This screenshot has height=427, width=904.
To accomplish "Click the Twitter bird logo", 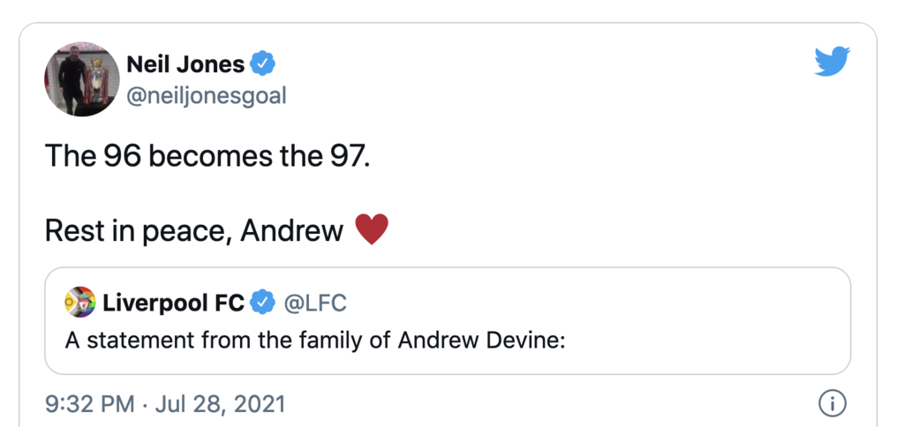I will click(832, 62).
